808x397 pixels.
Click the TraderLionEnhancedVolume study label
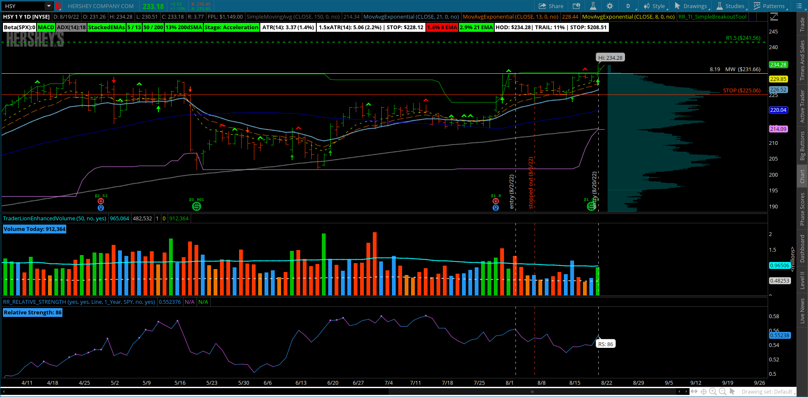(54, 218)
